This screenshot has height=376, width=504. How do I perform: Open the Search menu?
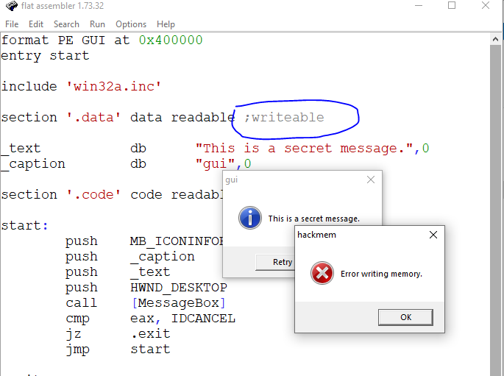click(x=66, y=24)
